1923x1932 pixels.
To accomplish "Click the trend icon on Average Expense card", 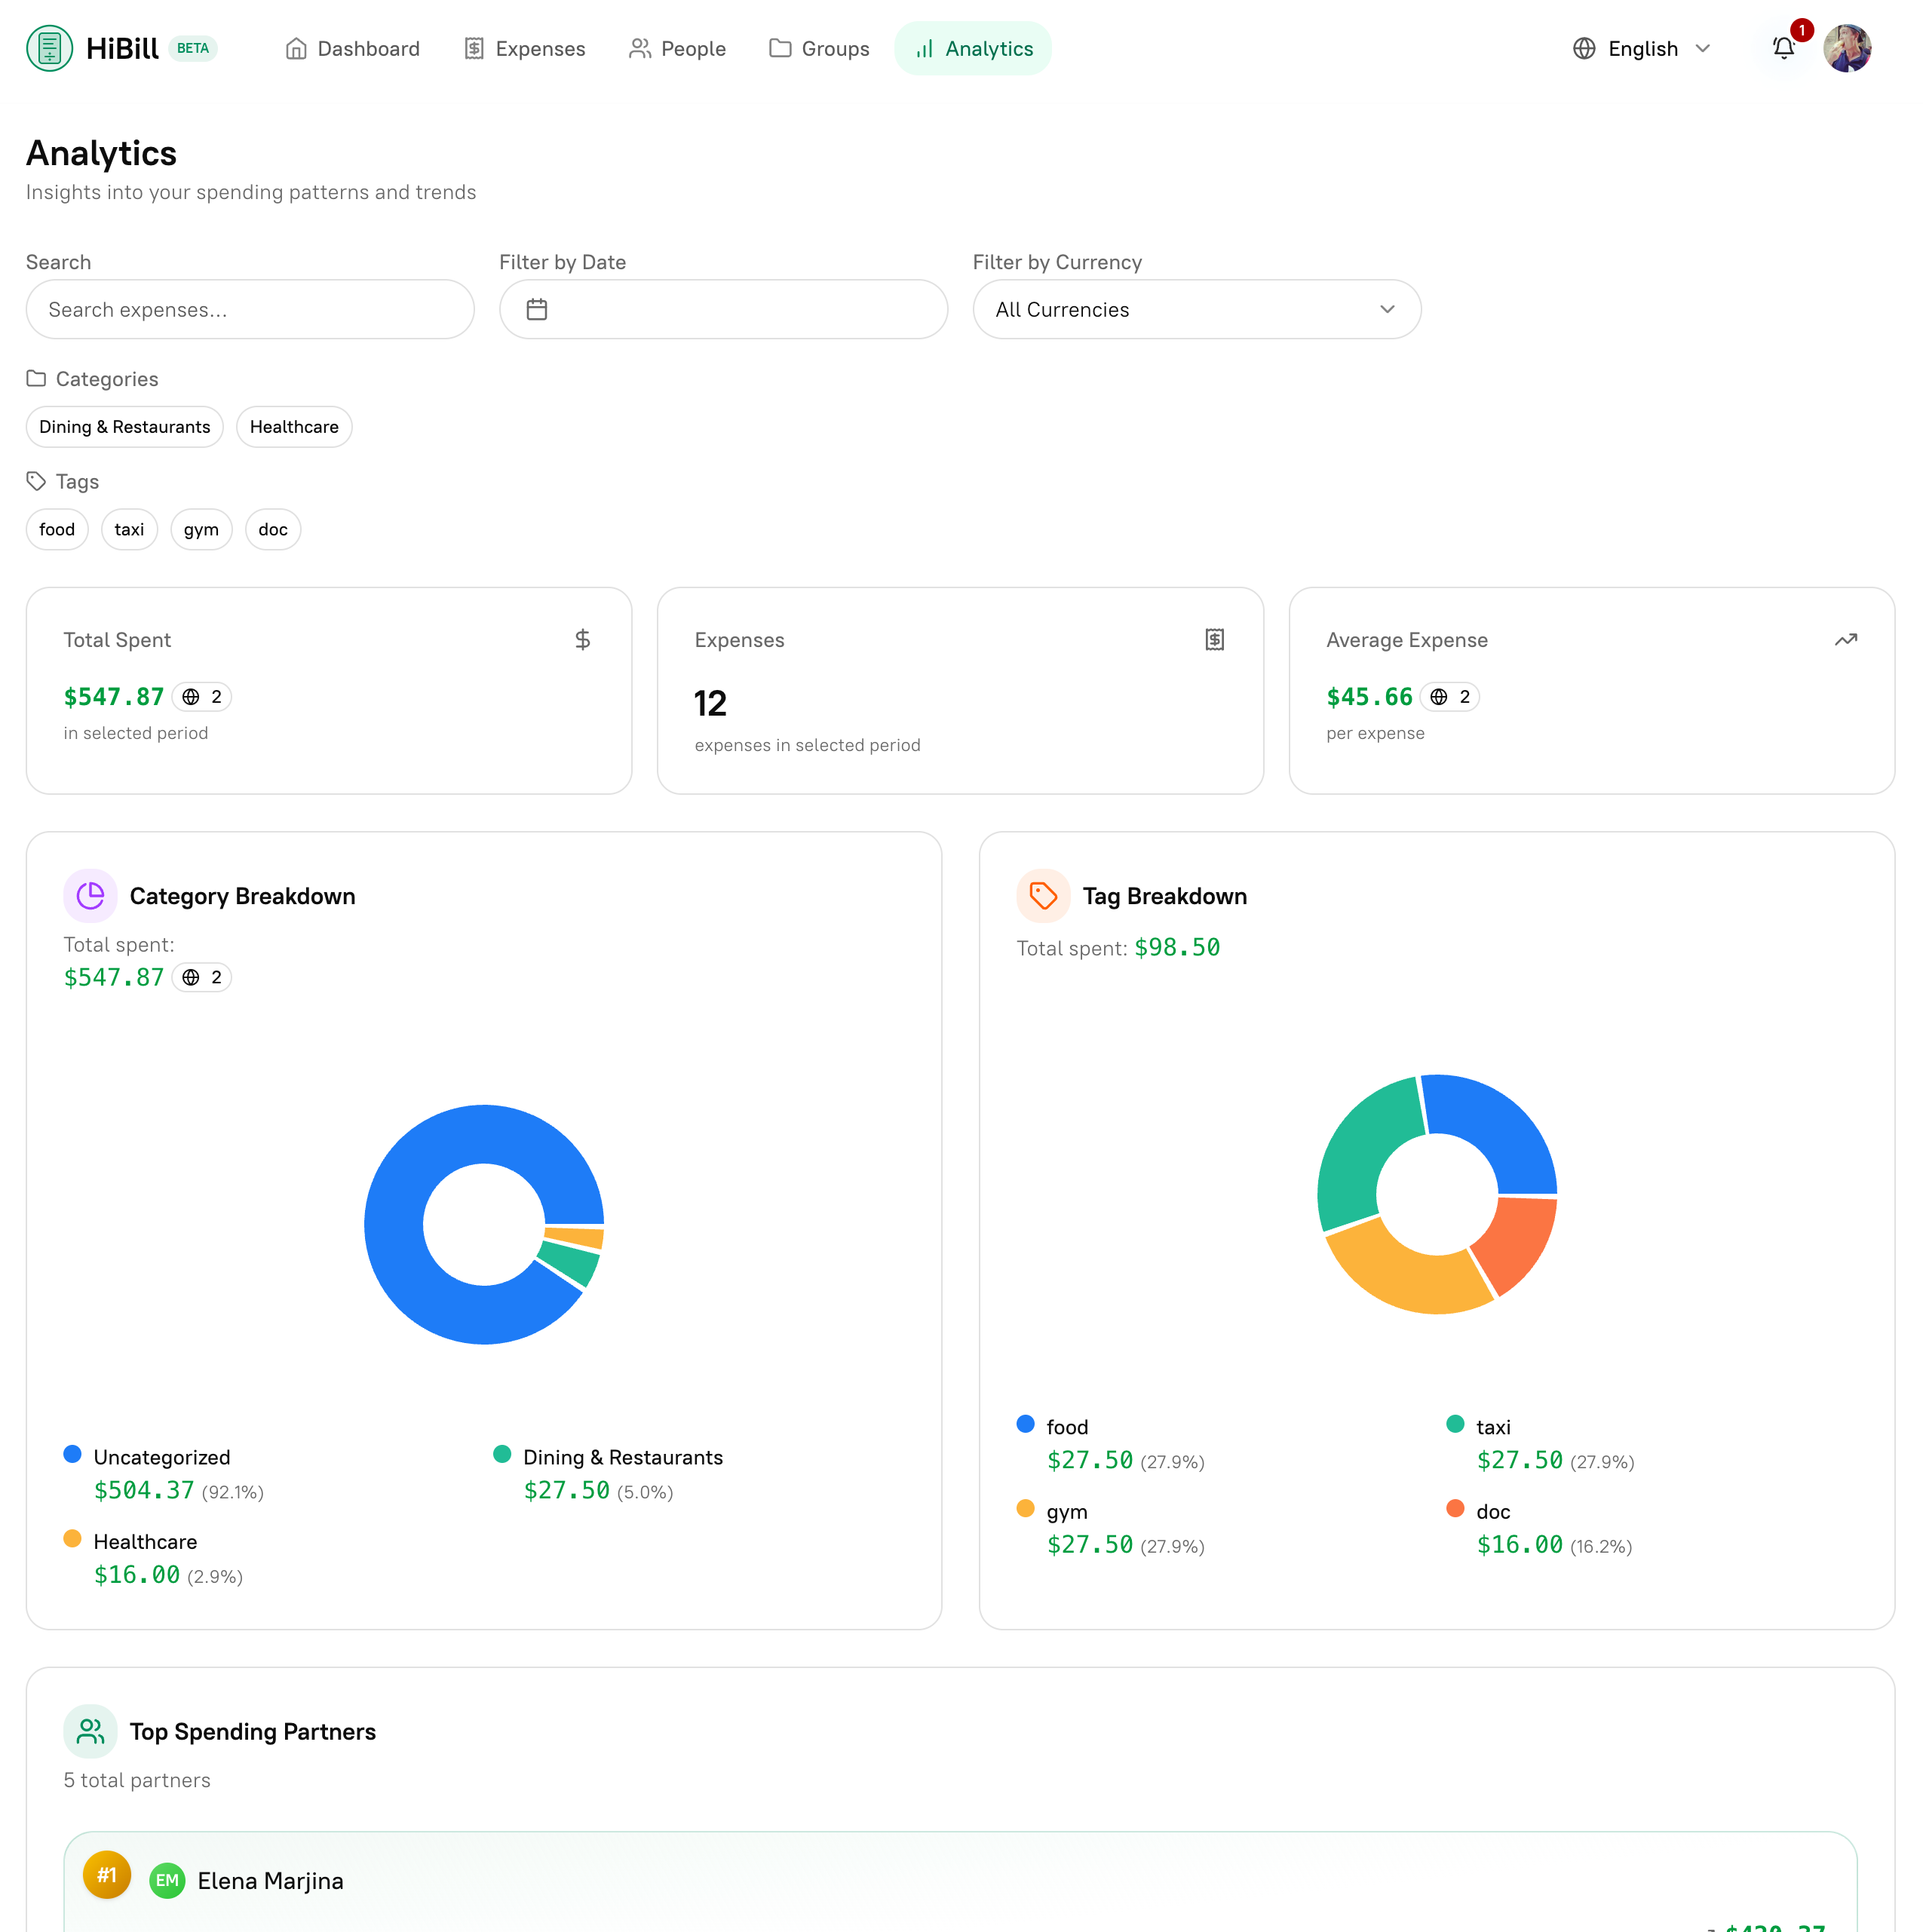I will pos(1846,639).
